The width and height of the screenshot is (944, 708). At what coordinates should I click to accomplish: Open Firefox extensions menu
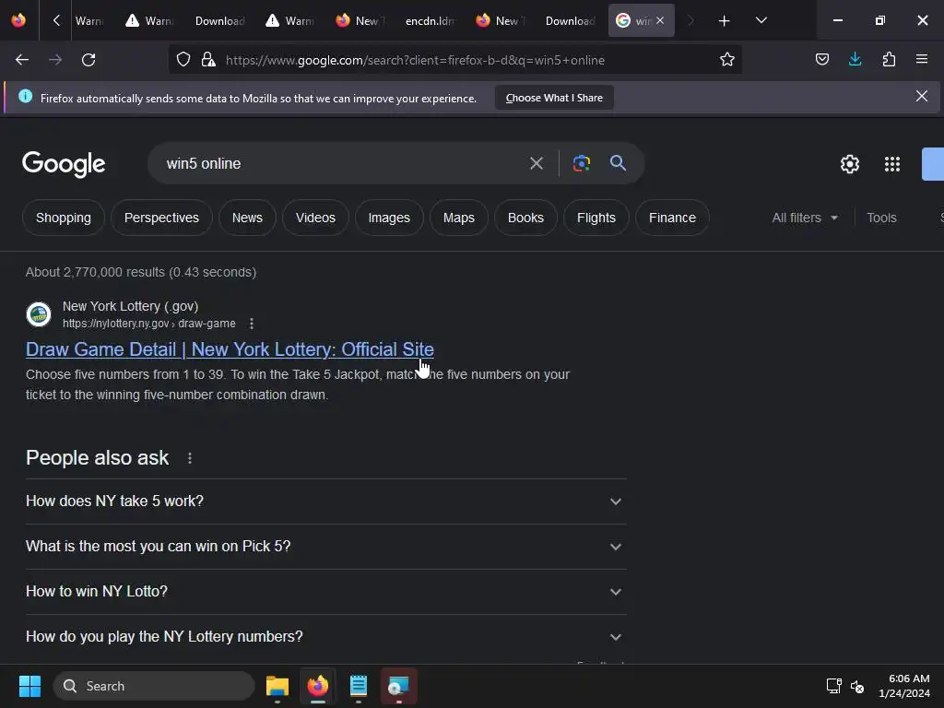(889, 60)
